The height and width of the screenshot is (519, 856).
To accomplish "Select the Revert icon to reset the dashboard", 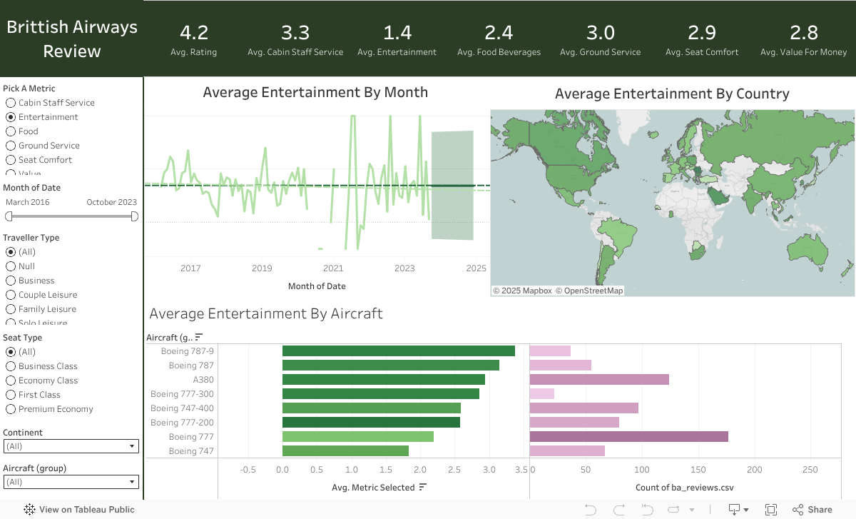I will pos(646,510).
